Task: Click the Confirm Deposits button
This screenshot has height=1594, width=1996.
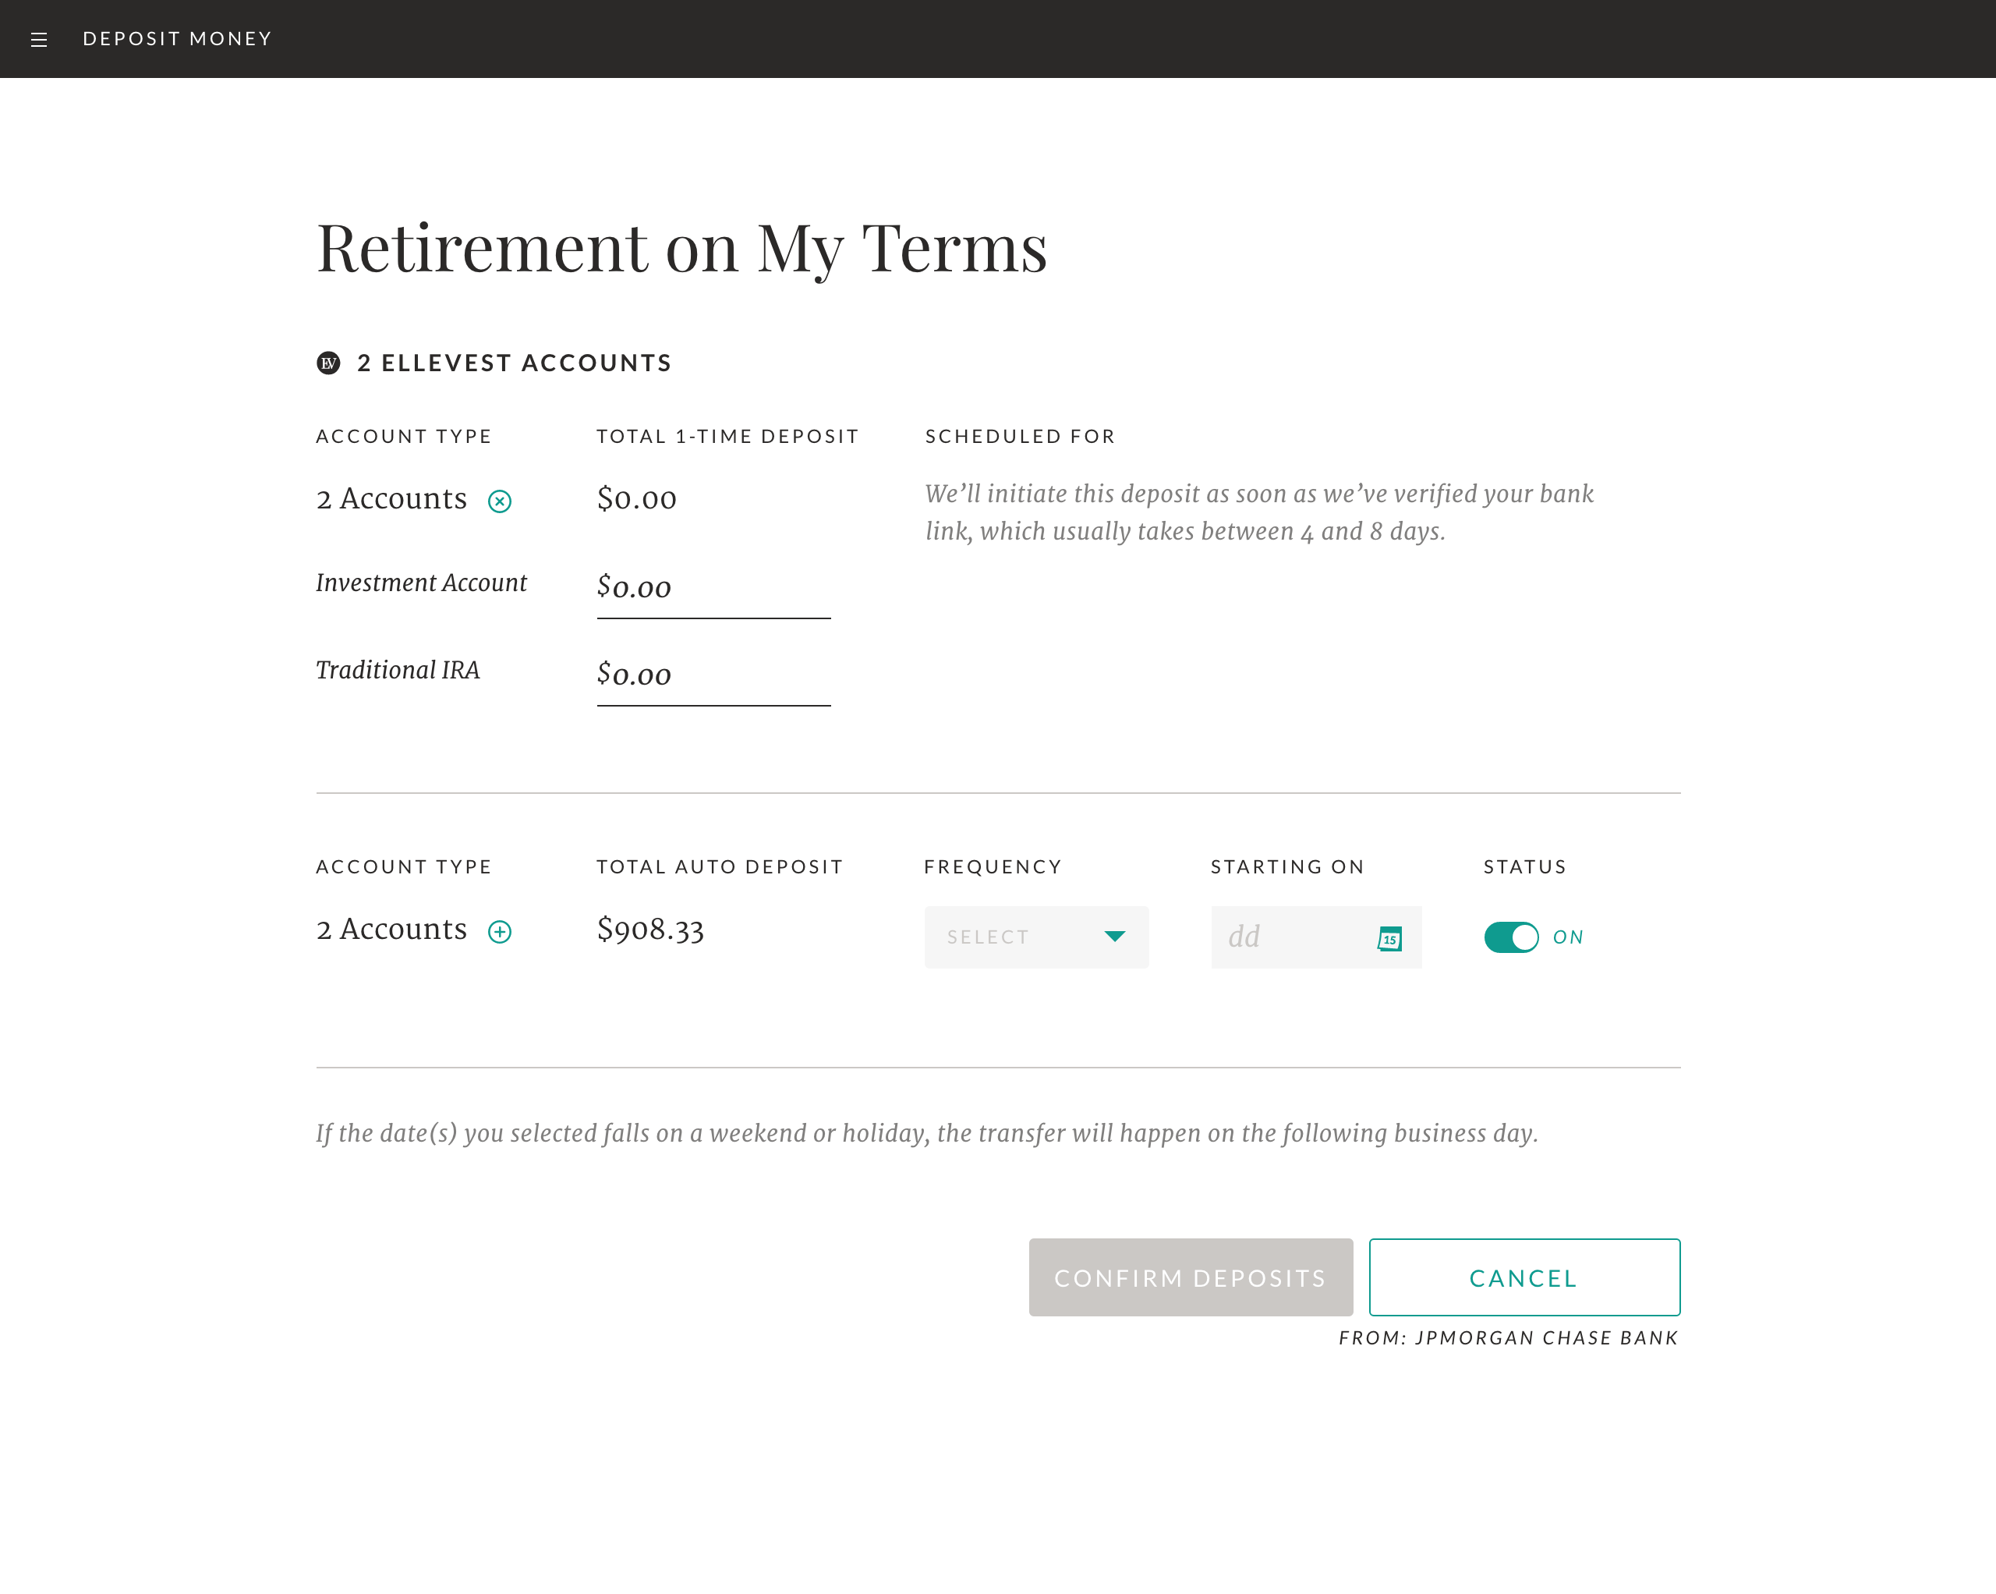Action: coord(1191,1277)
